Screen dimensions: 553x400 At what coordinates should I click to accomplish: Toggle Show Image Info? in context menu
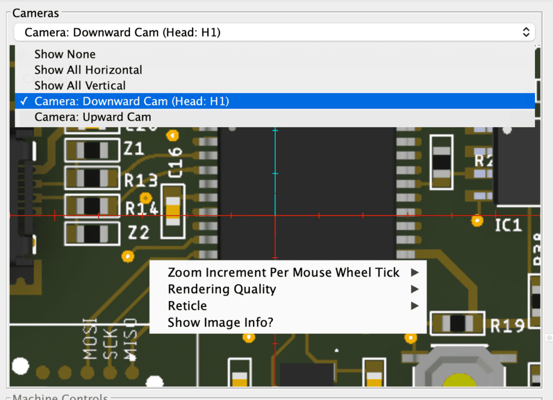click(x=288, y=322)
